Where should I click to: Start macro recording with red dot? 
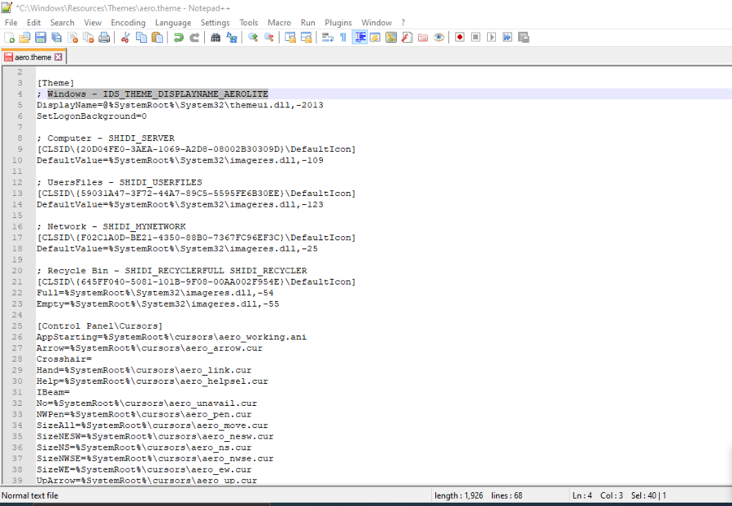(x=460, y=37)
